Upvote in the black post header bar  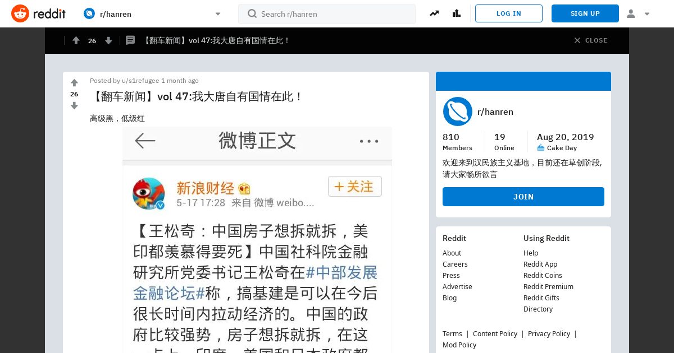[76, 40]
